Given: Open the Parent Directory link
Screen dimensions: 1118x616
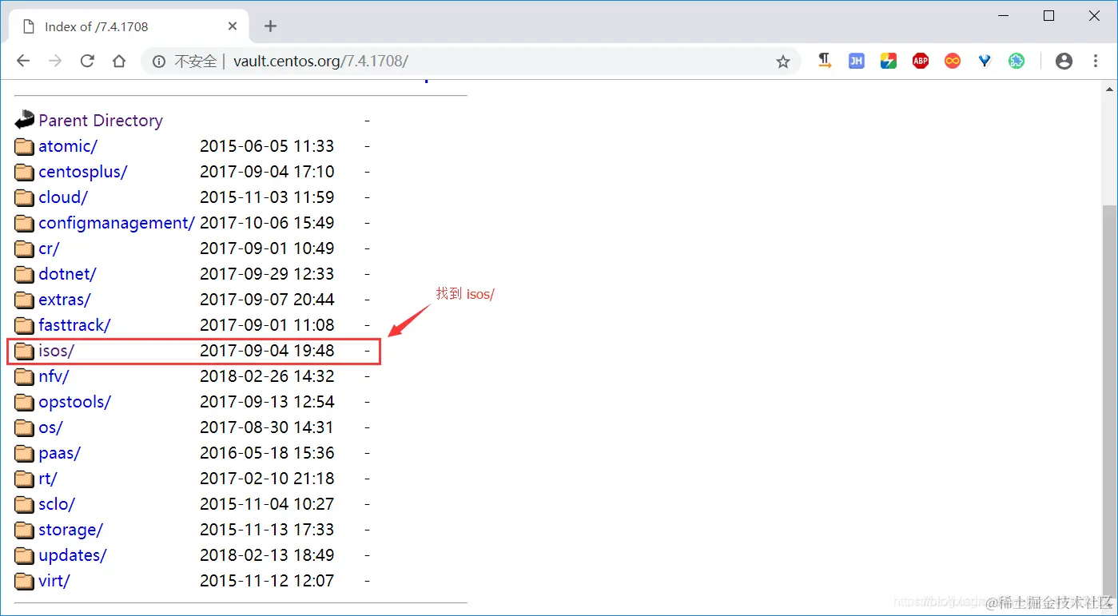Looking at the screenshot, I should coord(101,121).
